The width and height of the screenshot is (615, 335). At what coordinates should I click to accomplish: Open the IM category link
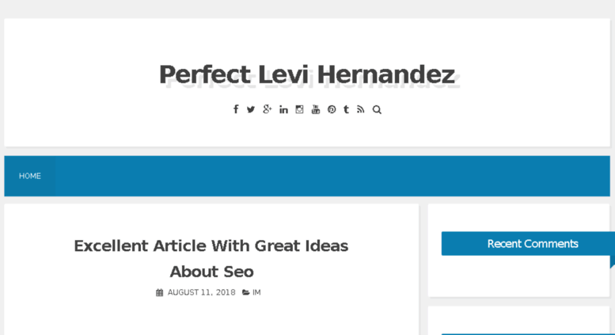tap(256, 293)
